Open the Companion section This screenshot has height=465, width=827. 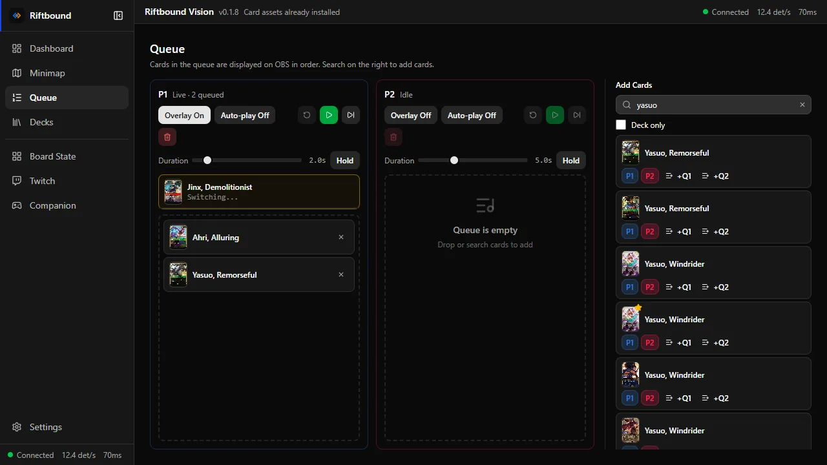pyautogui.click(x=67, y=205)
